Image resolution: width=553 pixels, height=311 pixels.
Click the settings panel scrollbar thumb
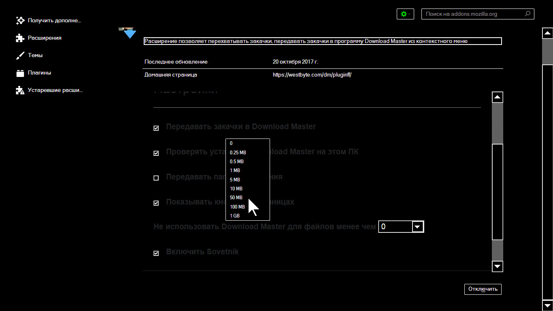[x=498, y=192]
